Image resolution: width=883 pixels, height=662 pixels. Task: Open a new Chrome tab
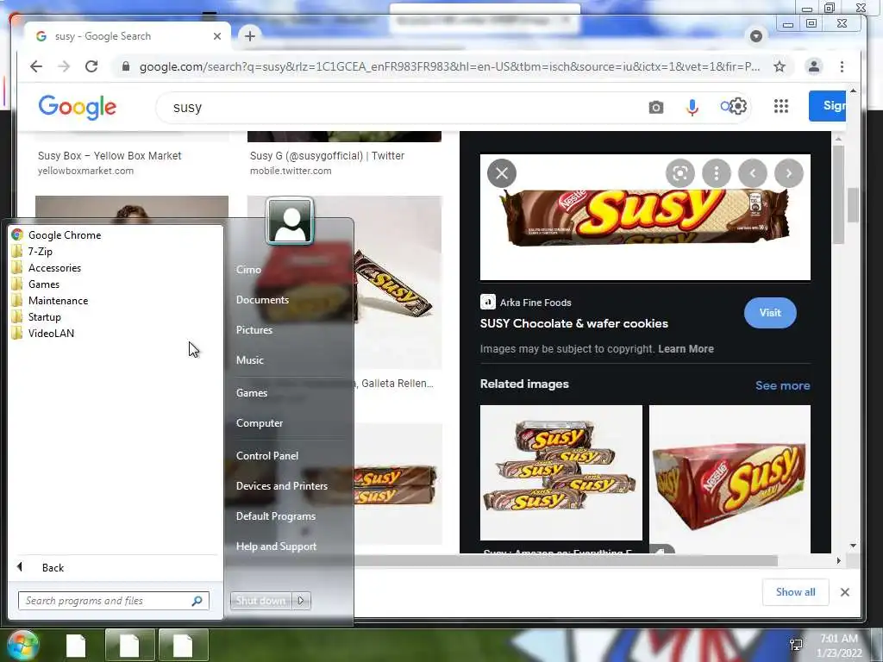click(x=250, y=36)
